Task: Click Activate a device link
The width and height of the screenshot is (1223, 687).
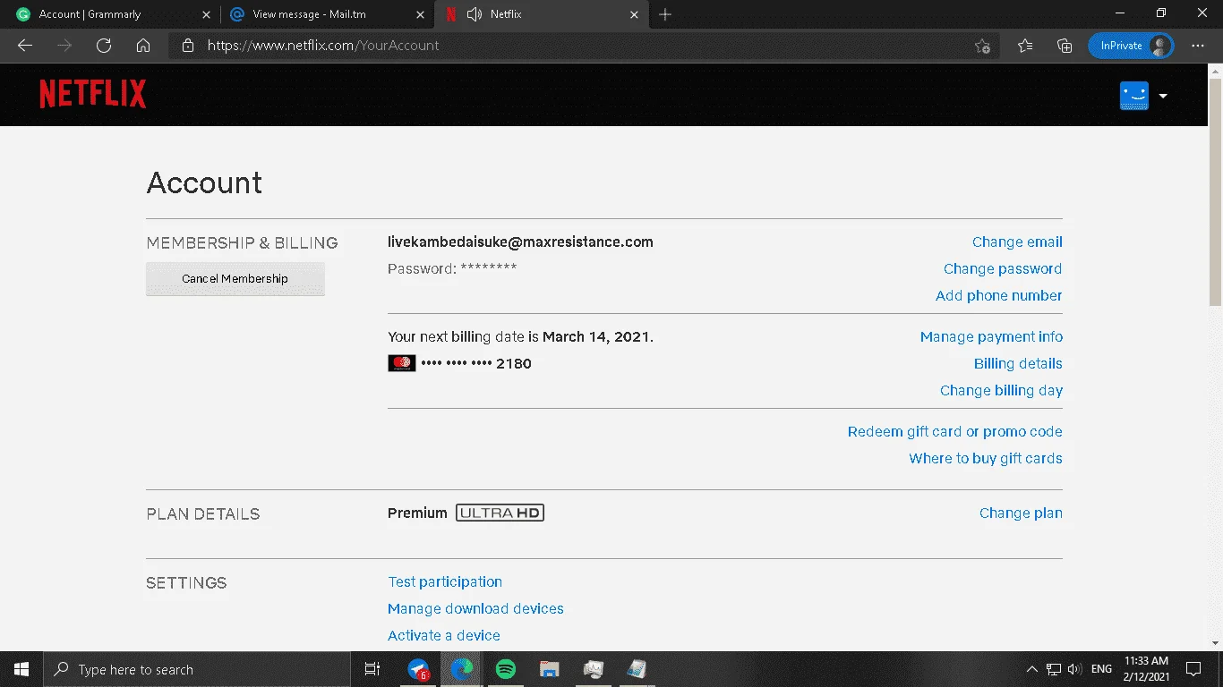Action: click(444, 636)
